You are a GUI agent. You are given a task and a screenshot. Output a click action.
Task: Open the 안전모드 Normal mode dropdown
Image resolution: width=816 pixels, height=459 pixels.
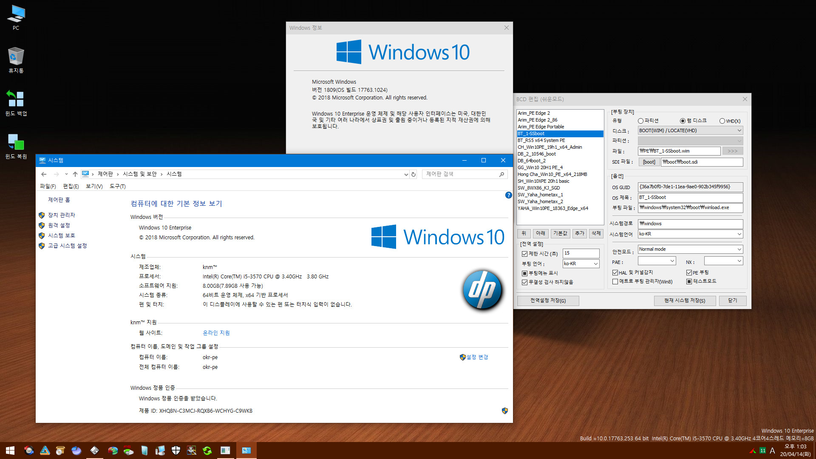[690, 249]
